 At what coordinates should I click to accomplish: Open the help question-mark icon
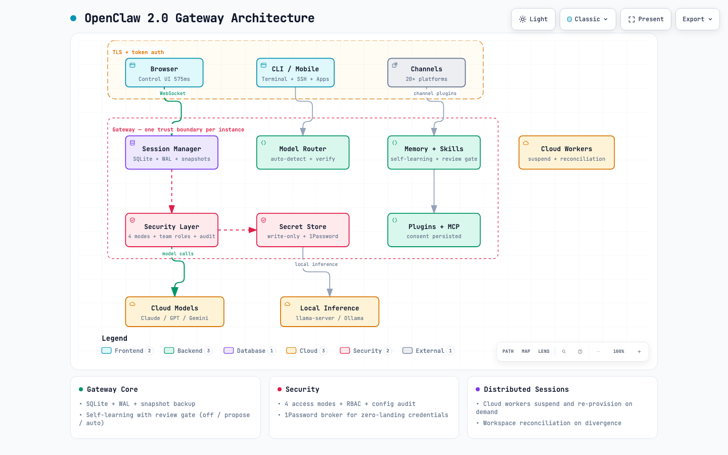(580, 351)
